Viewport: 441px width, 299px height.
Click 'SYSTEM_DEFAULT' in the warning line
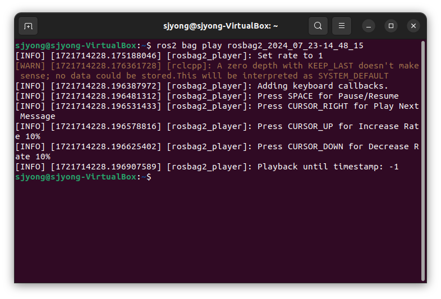(353, 76)
